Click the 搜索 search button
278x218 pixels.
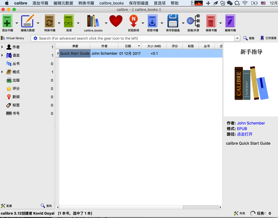pos(249,38)
